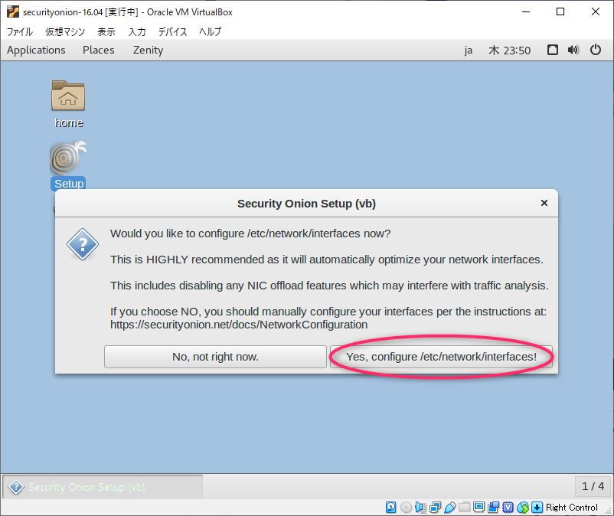Image resolution: width=614 pixels, height=516 pixels.
Task: Click the VirtualBox hard disk status icon
Action: click(x=390, y=507)
